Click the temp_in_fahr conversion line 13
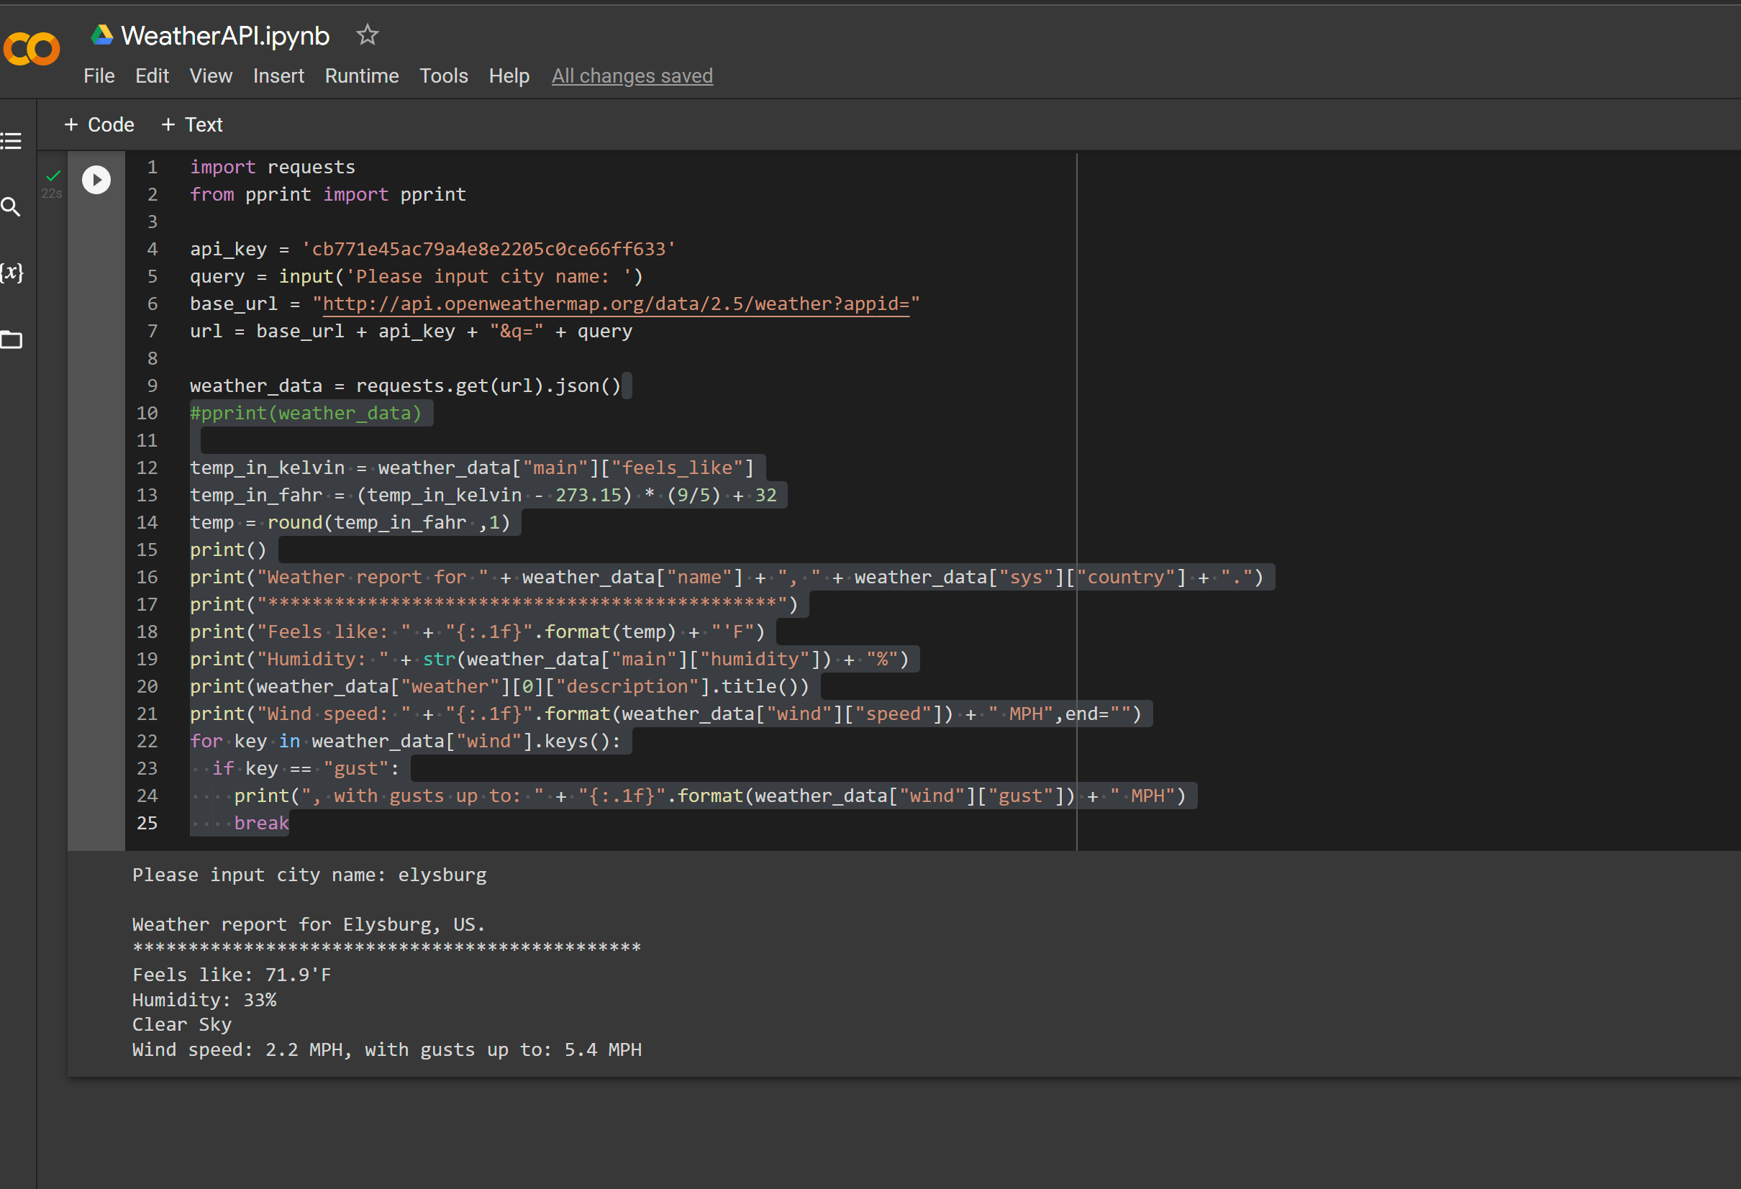The height and width of the screenshot is (1189, 1741). (484, 494)
